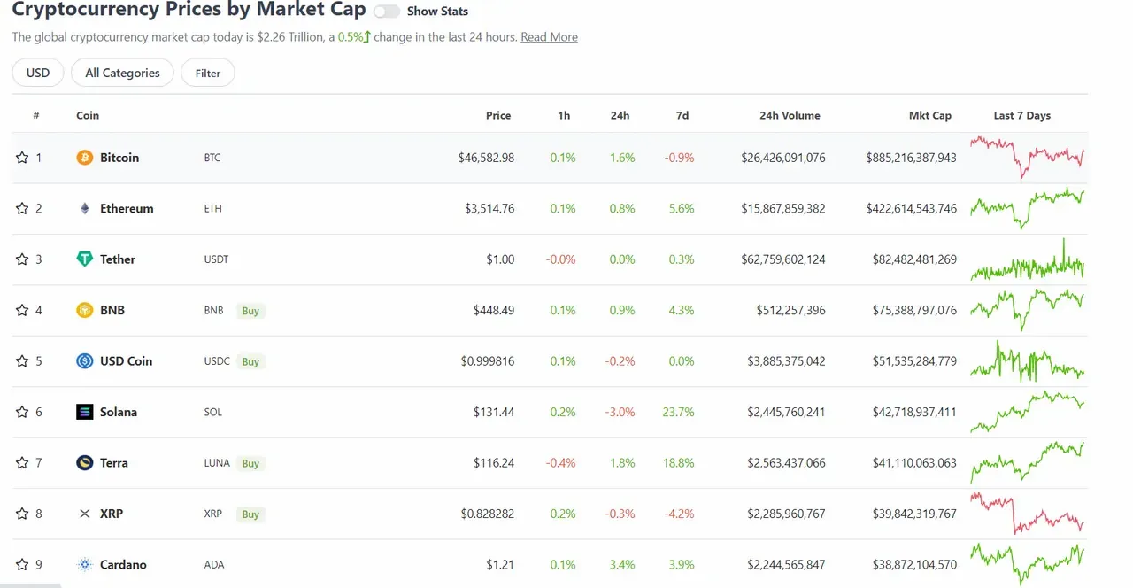The image size is (1133, 588).
Task: Open the Filter options
Action: (x=208, y=73)
